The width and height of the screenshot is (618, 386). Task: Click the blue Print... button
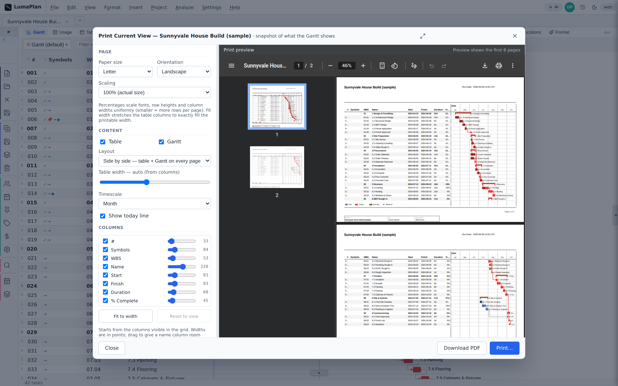pos(504,348)
